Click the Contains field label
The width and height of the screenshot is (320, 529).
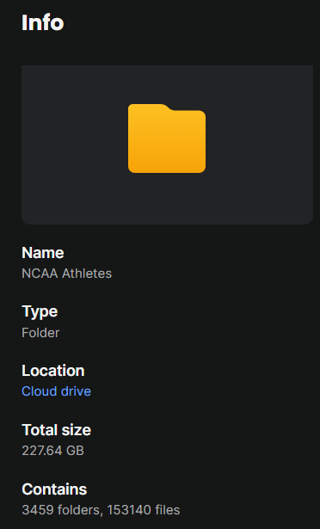coord(54,489)
